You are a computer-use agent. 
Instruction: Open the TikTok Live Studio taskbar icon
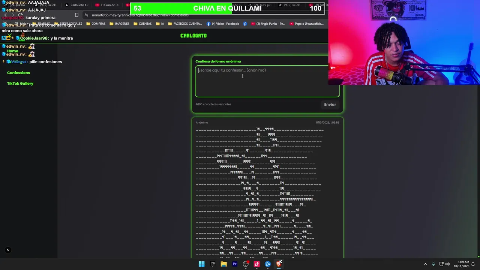pos(256,264)
